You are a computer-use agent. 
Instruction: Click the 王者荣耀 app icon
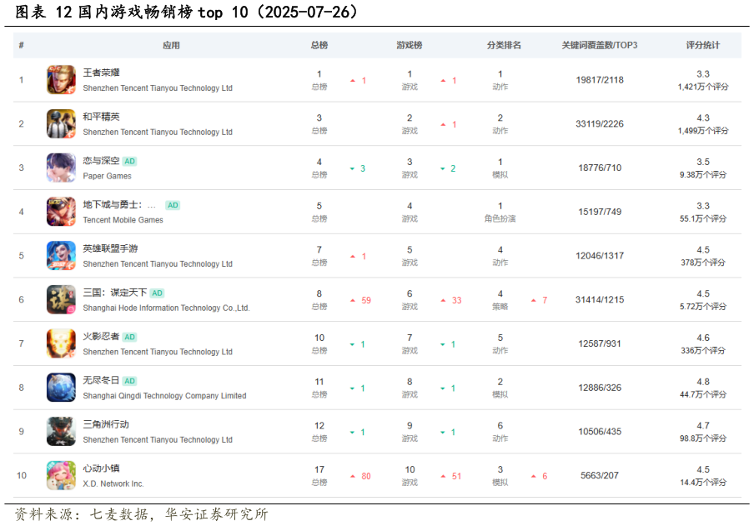point(60,78)
